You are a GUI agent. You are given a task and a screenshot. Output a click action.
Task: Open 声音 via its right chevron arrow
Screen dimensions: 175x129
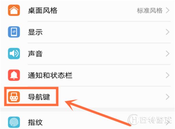point(167,54)
